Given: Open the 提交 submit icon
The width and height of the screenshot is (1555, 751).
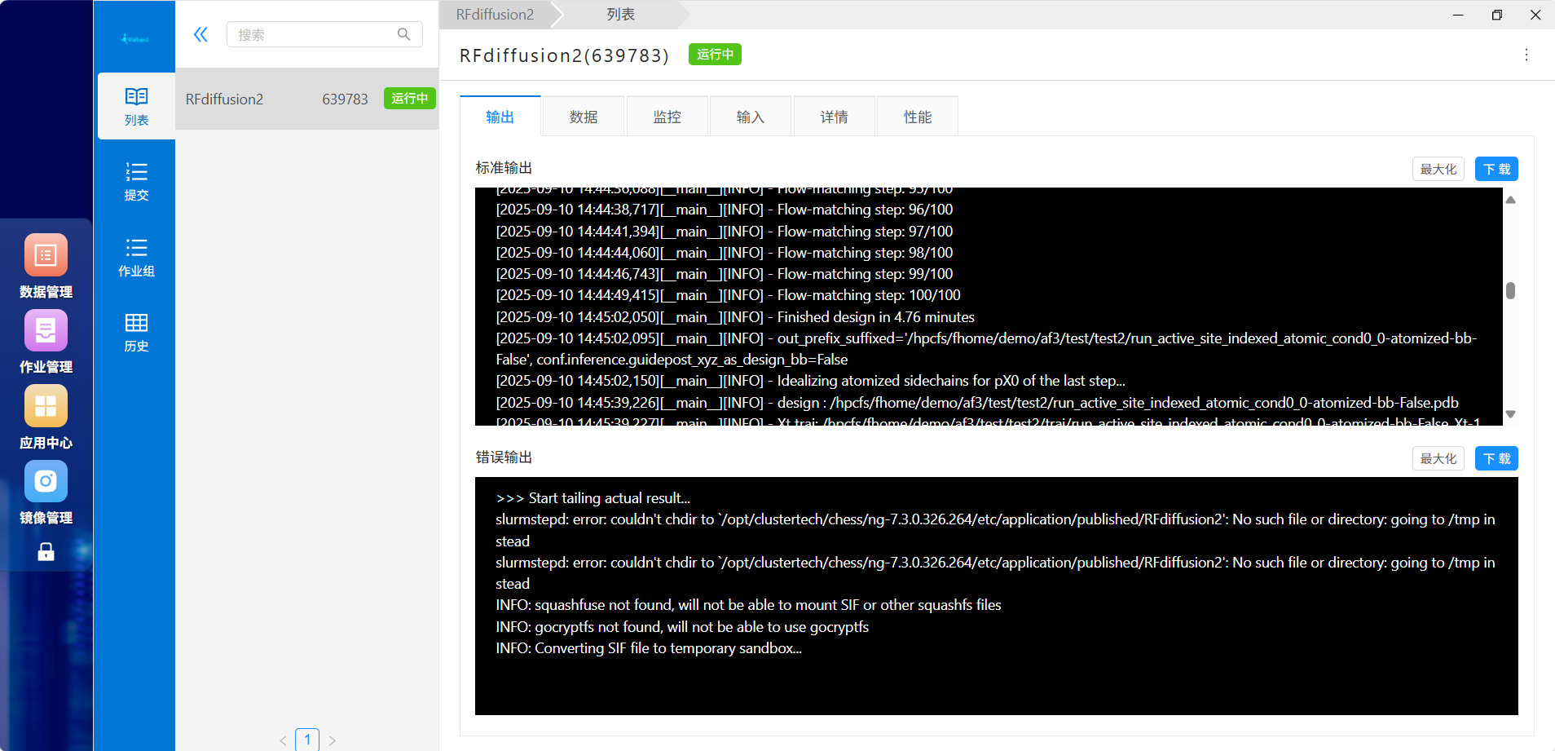Looking at the screenshot, I should click(136, 182).
